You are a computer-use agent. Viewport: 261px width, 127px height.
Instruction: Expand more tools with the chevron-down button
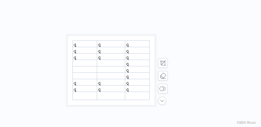[162, 101]
